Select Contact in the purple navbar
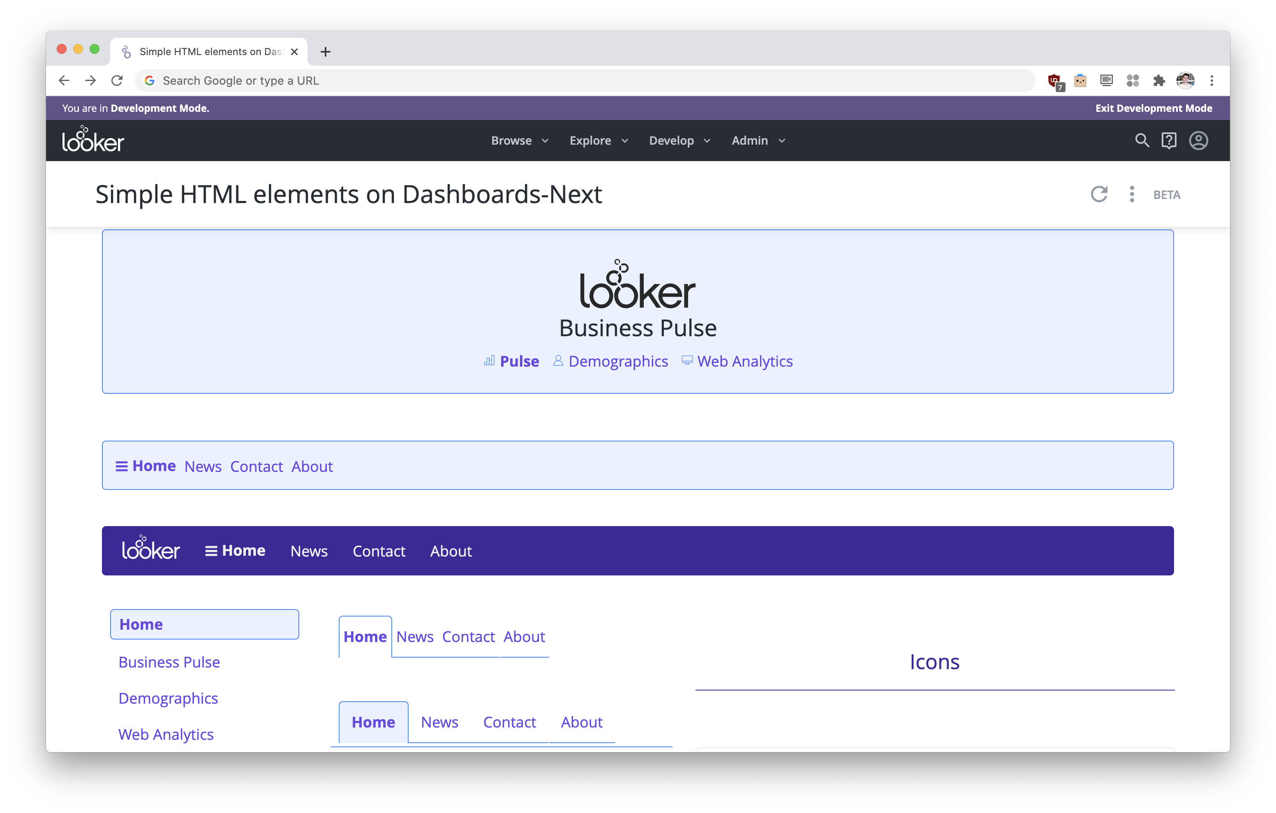1276x813 pixels. 379,551
